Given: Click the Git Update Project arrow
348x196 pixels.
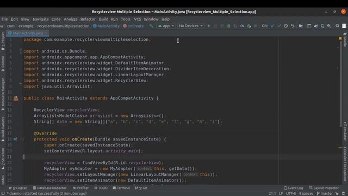Looking at the screenshot, I should click(x=272, y=26).
